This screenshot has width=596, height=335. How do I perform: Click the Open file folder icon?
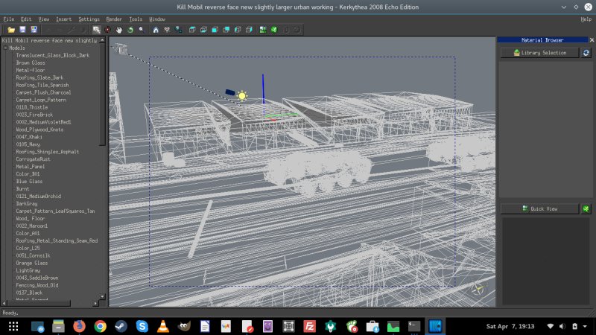(x=11, y=30)
